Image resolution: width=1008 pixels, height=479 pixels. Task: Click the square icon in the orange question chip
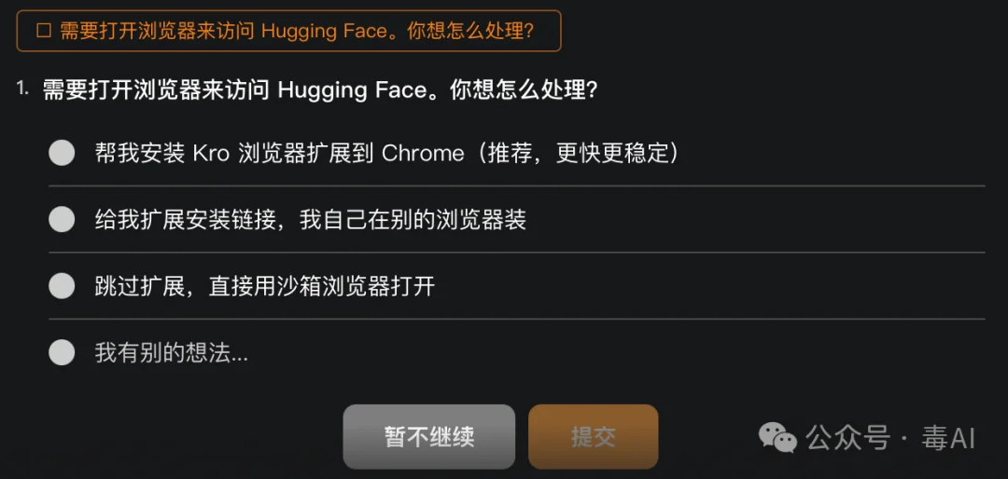click(x=44, y=32)
